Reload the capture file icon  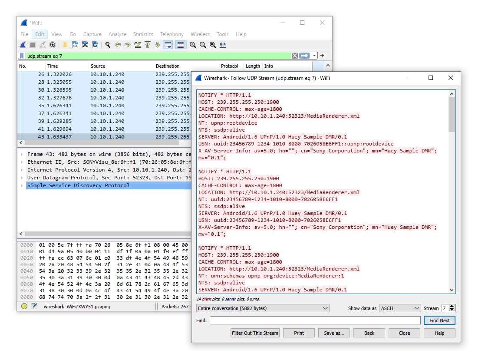[x=95, y=45]
